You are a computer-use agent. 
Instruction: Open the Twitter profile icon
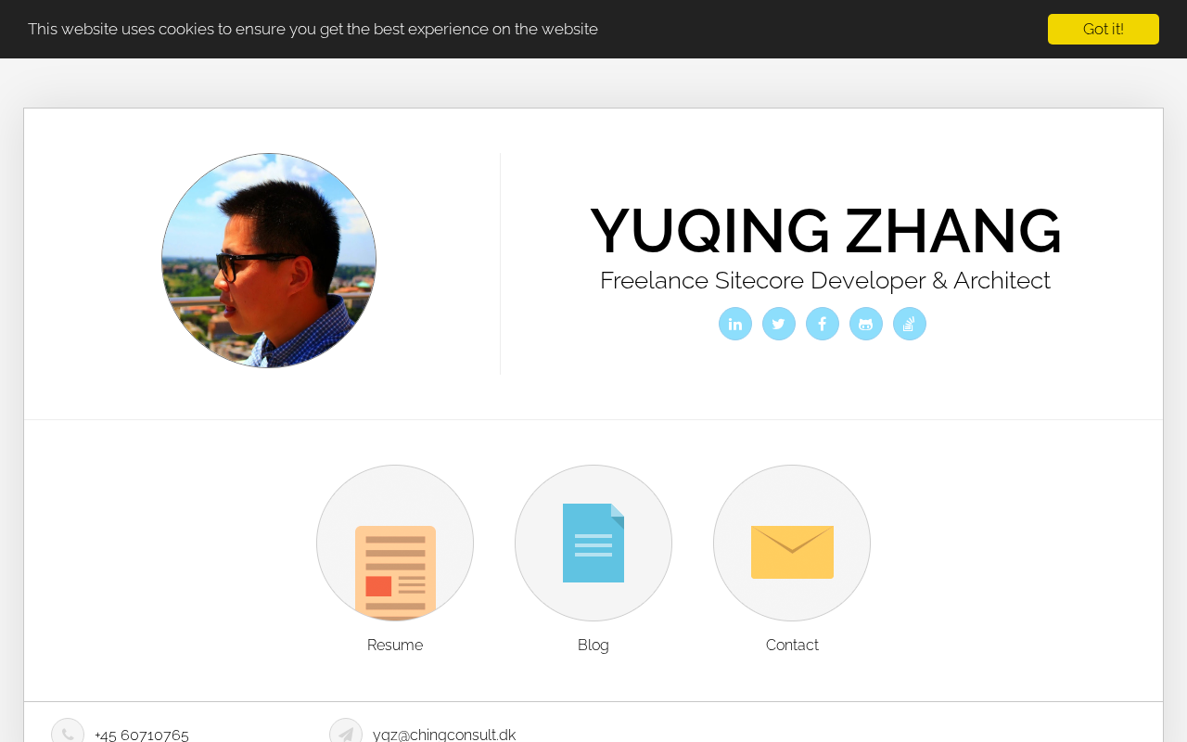[x=779, y=324]
